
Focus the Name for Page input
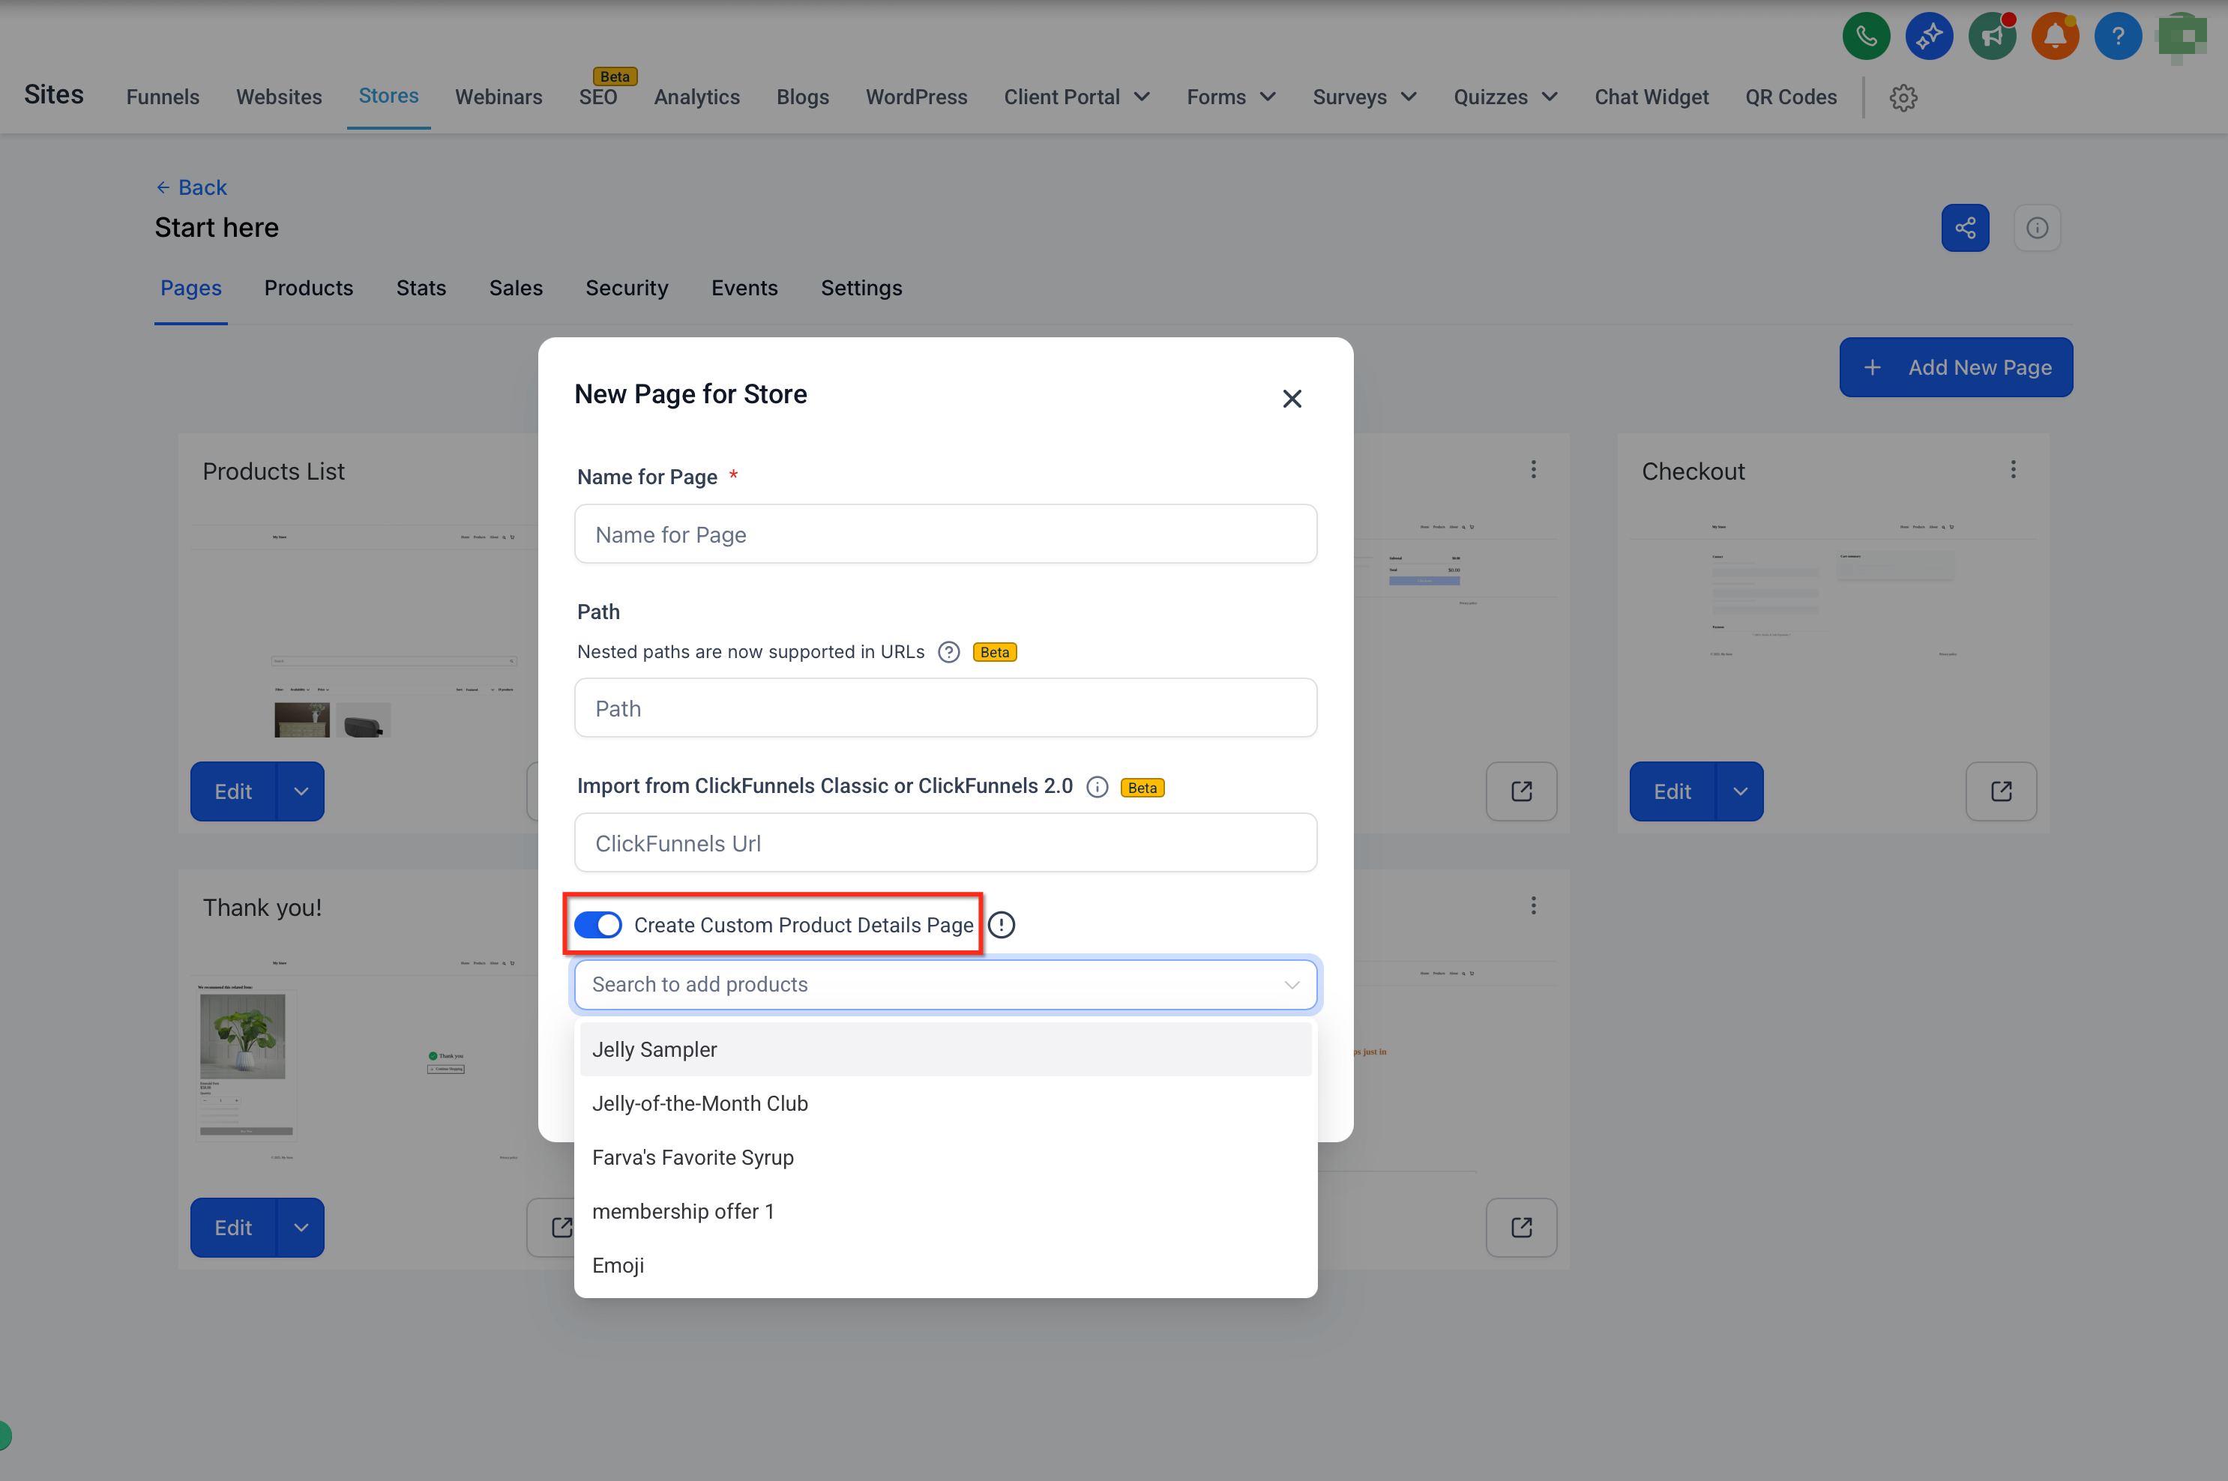tap(945, 534)
